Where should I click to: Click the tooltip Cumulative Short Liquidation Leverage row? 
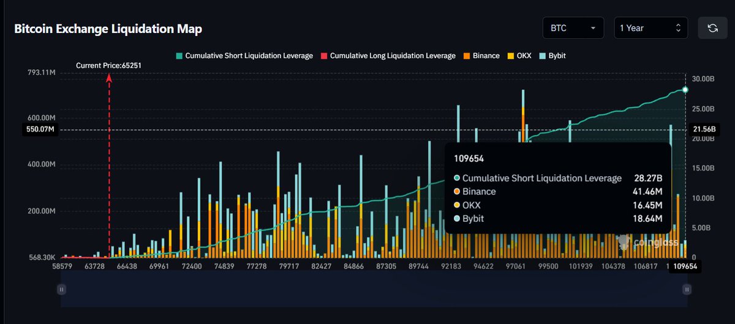[x=557, y=178]
